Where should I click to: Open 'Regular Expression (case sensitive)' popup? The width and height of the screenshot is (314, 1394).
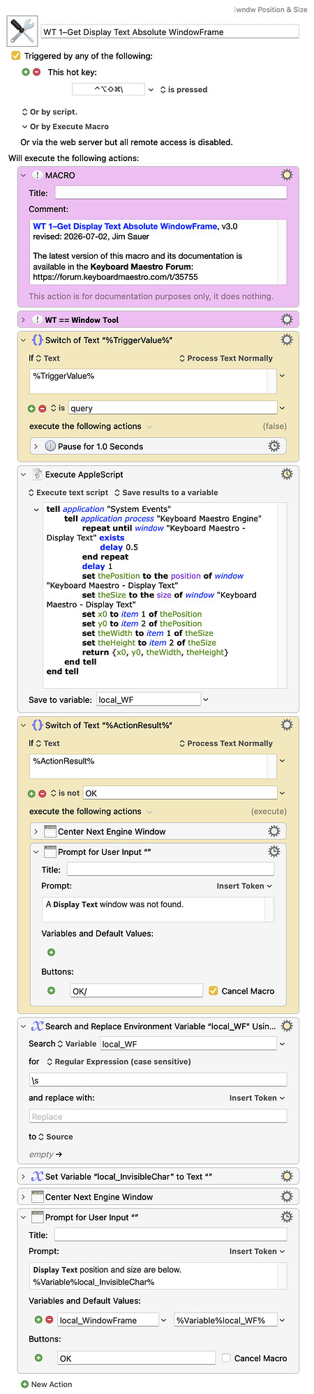coord(119,1061)
